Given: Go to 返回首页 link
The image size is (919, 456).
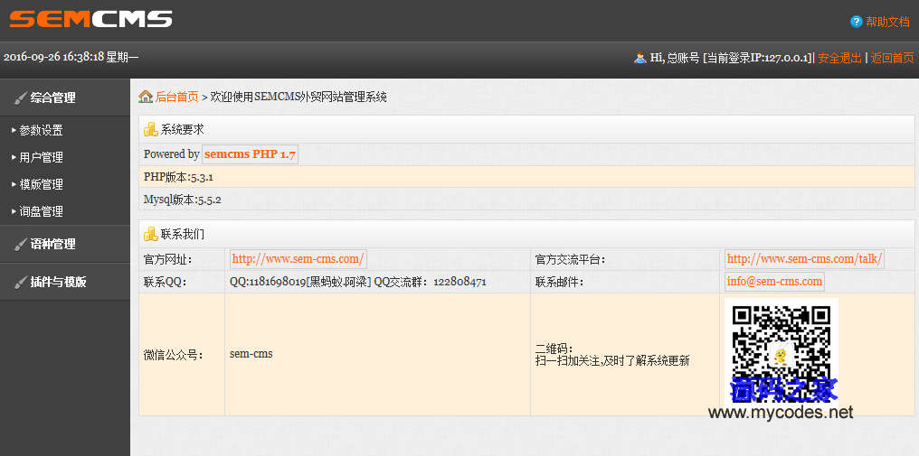Looking at the screenshot, I should tap(892, 58).
